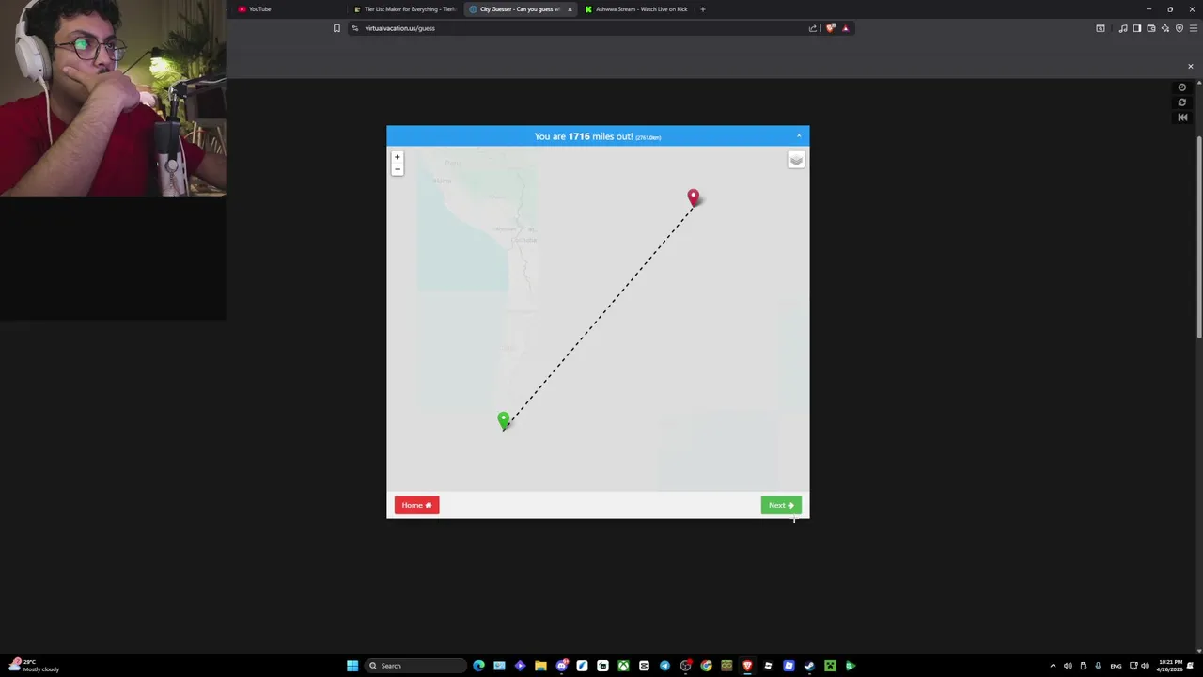Open the playlist music note icon

pyautogui.click(x=1123, y=28)
